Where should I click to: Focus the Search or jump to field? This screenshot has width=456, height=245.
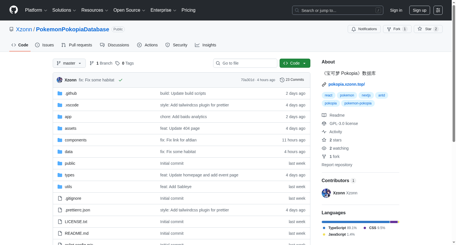[x=338, y=10]
